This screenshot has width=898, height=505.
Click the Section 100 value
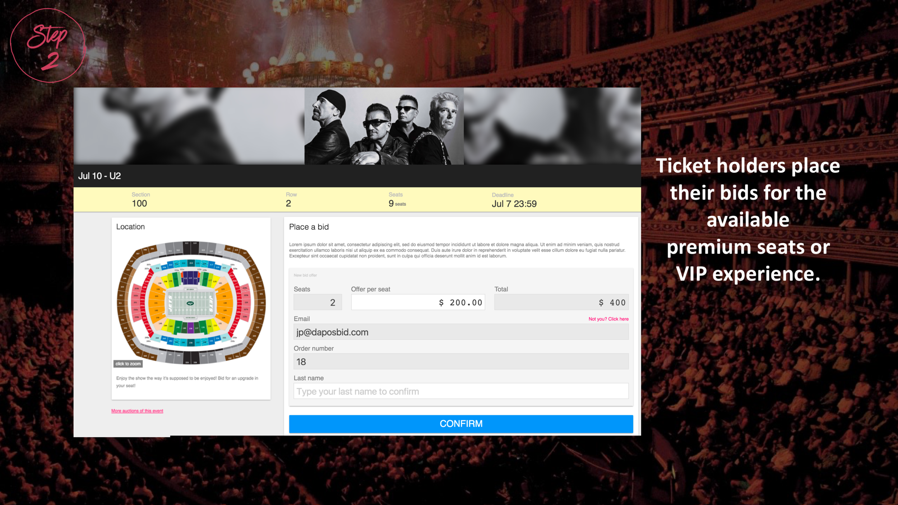139,203
